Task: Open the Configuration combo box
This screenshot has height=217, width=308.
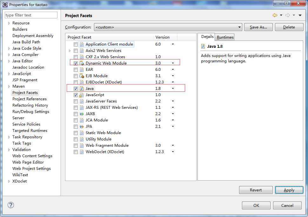Action: tap(168, 27)
